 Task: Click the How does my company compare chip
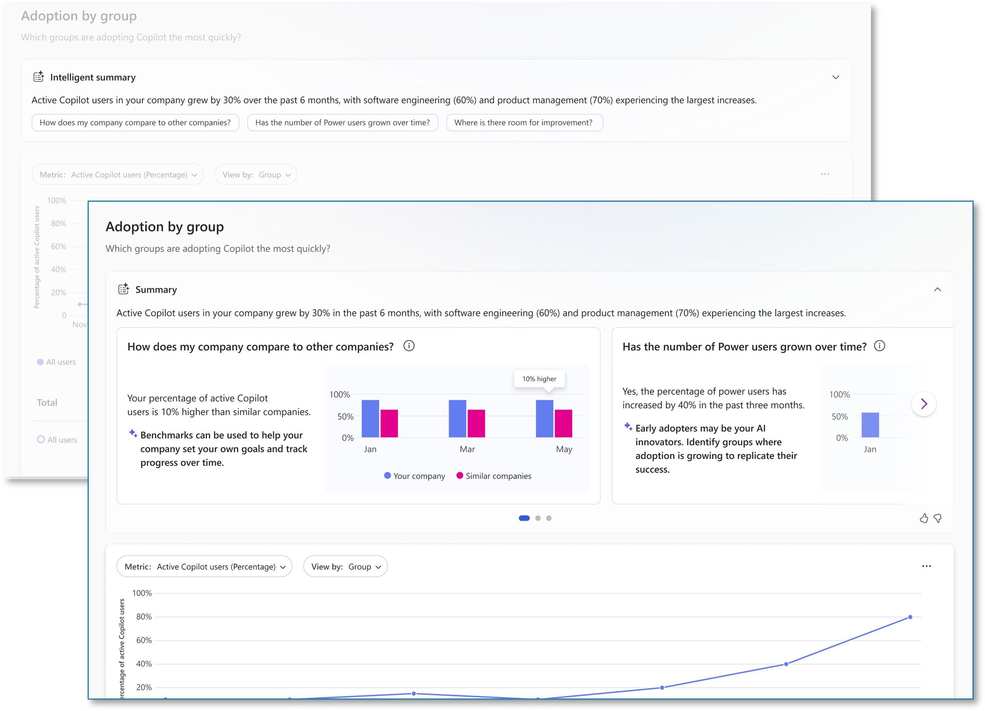pyautogui.click(x=135, y=122)
